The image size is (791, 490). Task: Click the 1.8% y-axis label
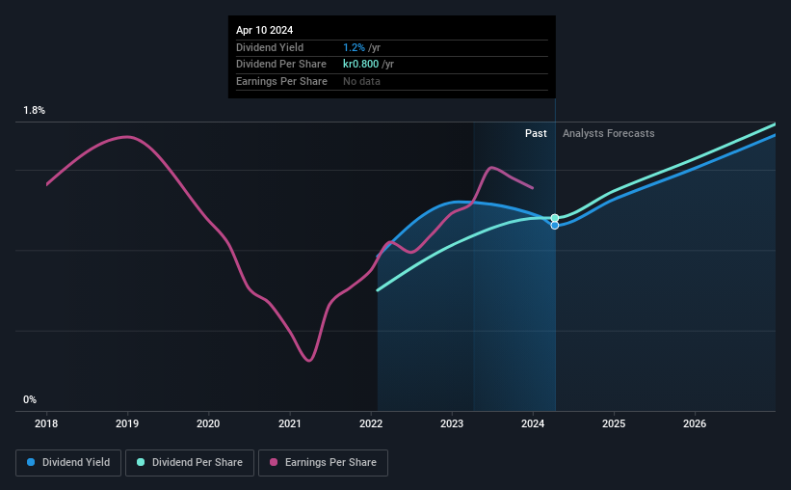click(x=35, y=110)
